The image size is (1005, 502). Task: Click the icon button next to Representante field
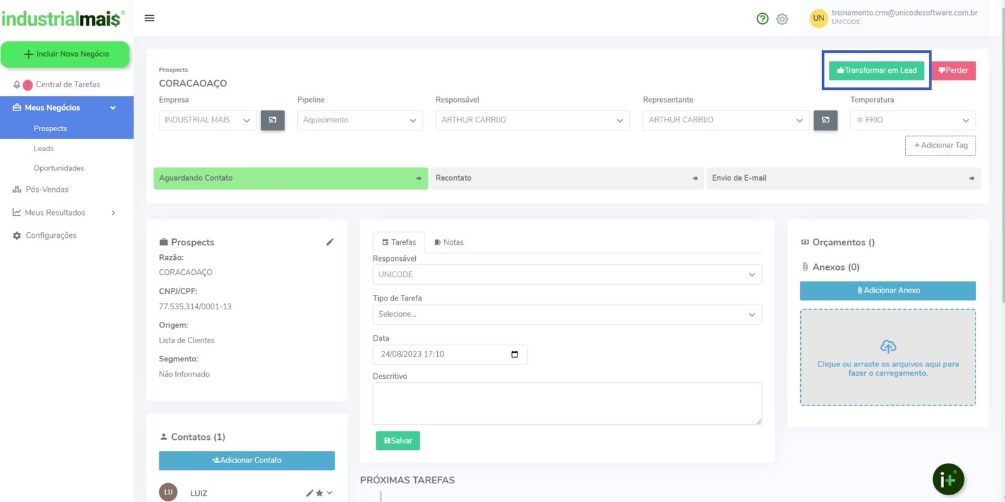(x=825, y=120)
